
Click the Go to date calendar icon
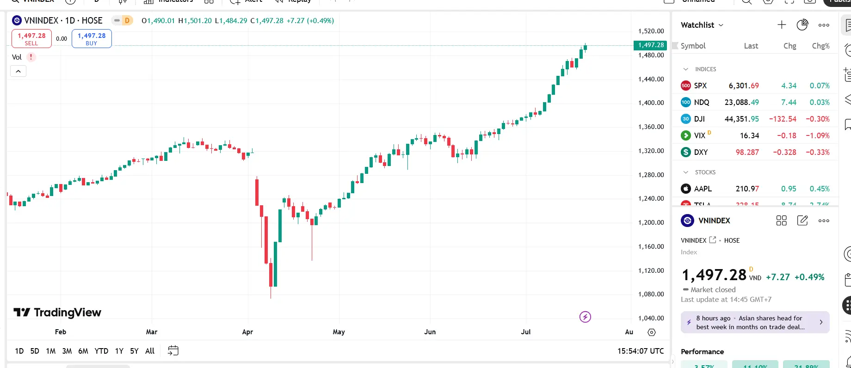[173, 351]
